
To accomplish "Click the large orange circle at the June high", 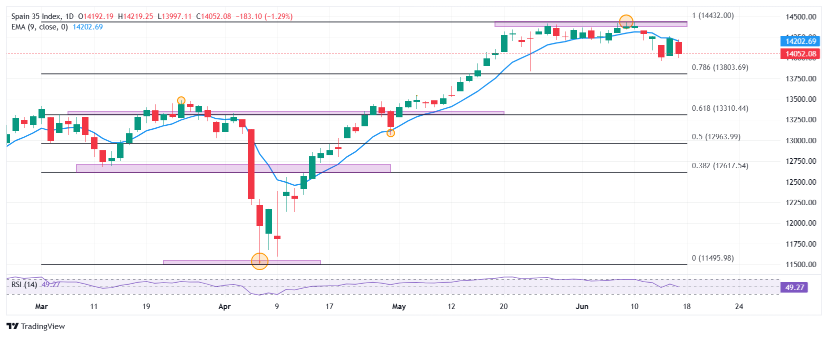I will (x=626, y=22).
